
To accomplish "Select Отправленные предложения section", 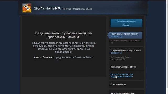I will [125, 52].
